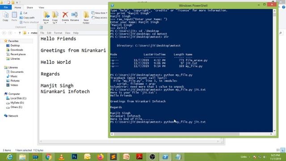Image resolution: width=286 pixels, height=161 pixels.
Task: Select Desktop under Favorites
Action: (15, 46)
